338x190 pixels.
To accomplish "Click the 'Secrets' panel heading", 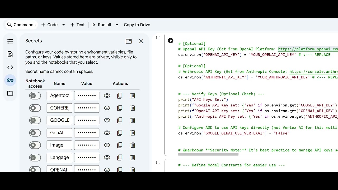I will click(34, 41).
